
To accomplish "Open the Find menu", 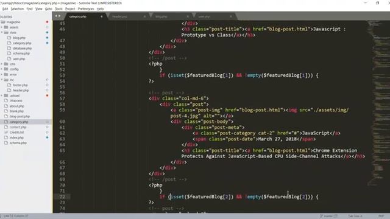I will pyautogui.click(x=29, y=9).
